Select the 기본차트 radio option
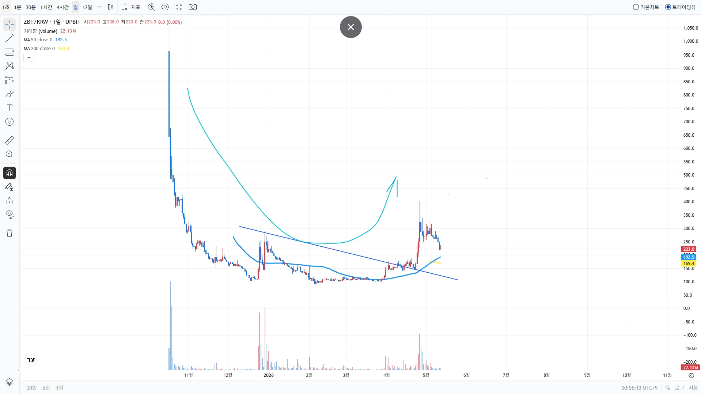The width and height of the screenshot is (701, 394). 646,7
